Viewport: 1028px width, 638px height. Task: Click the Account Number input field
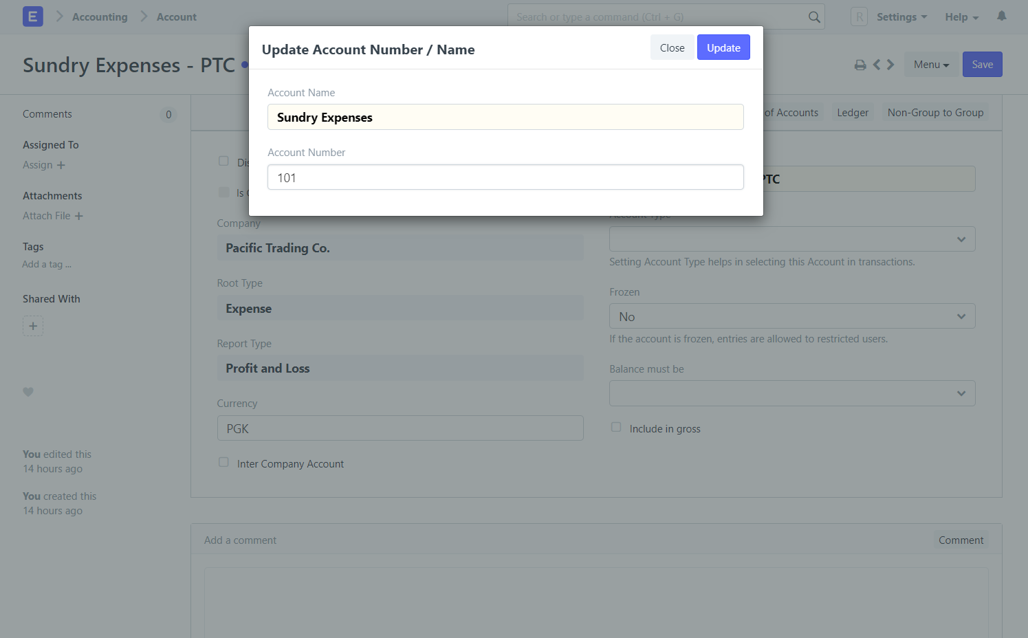click(x=505, y=177)
